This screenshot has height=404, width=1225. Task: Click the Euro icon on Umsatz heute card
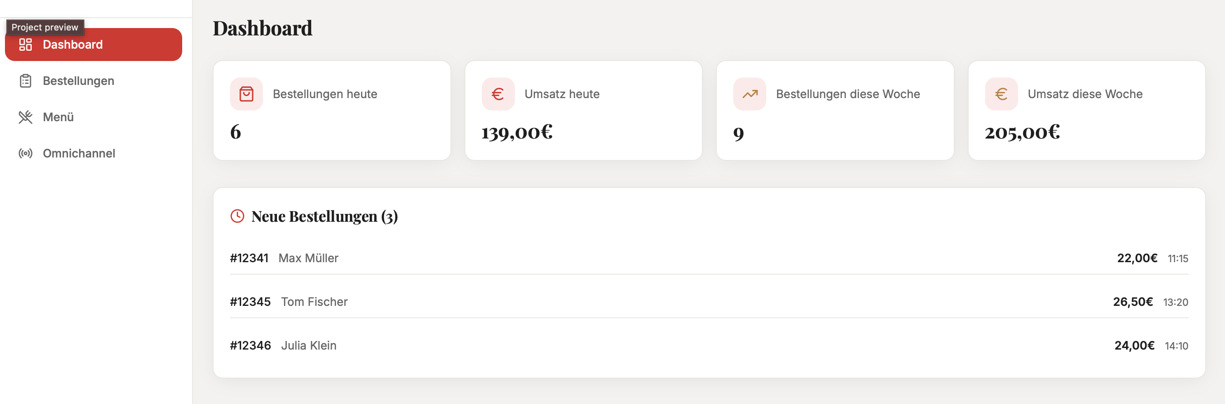[498, 94]
